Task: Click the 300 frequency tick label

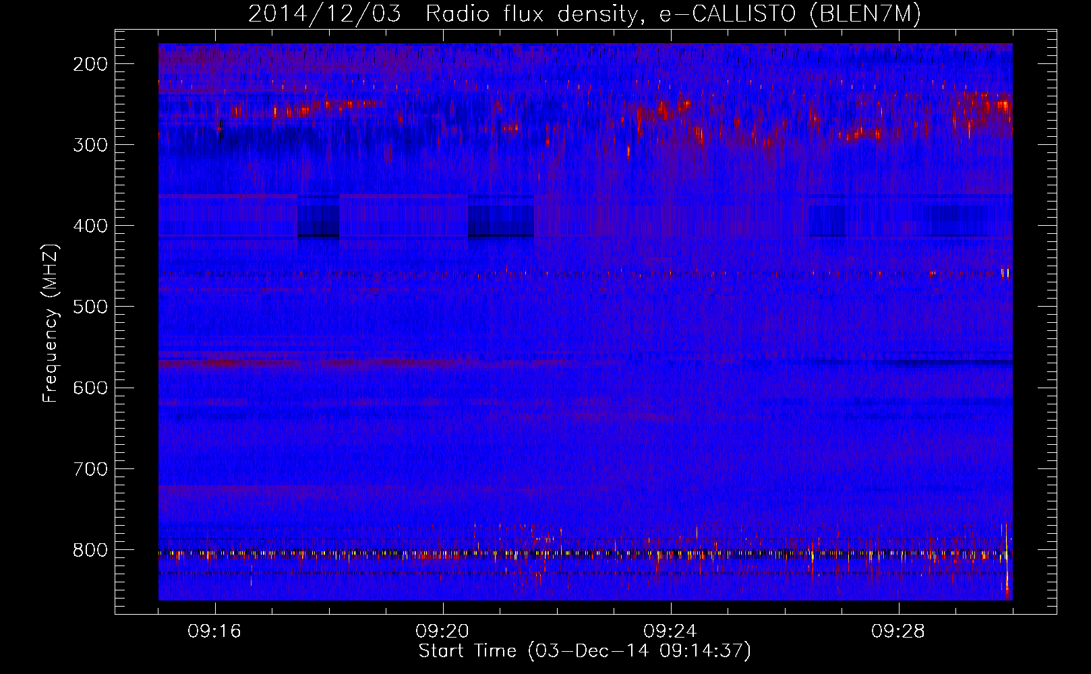Action: (90, 145)
